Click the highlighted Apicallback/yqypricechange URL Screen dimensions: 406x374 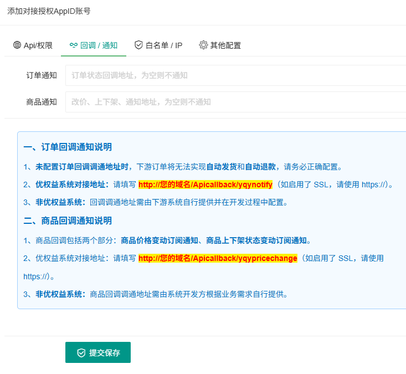pos(218,258)
